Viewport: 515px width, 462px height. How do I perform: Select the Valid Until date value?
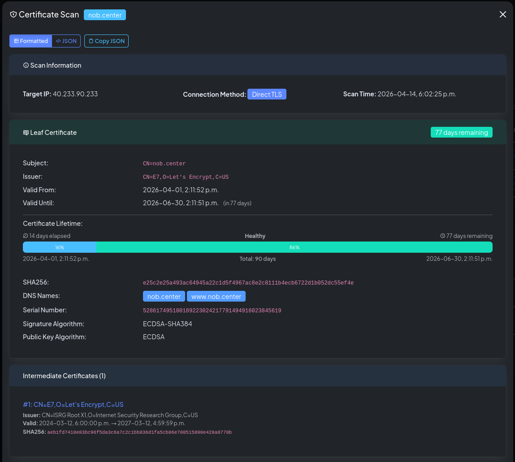pyautogui.click(x=181, y=203)
